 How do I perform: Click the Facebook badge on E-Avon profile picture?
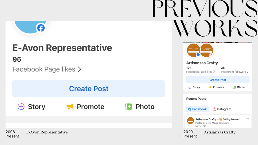coord(41,28)
